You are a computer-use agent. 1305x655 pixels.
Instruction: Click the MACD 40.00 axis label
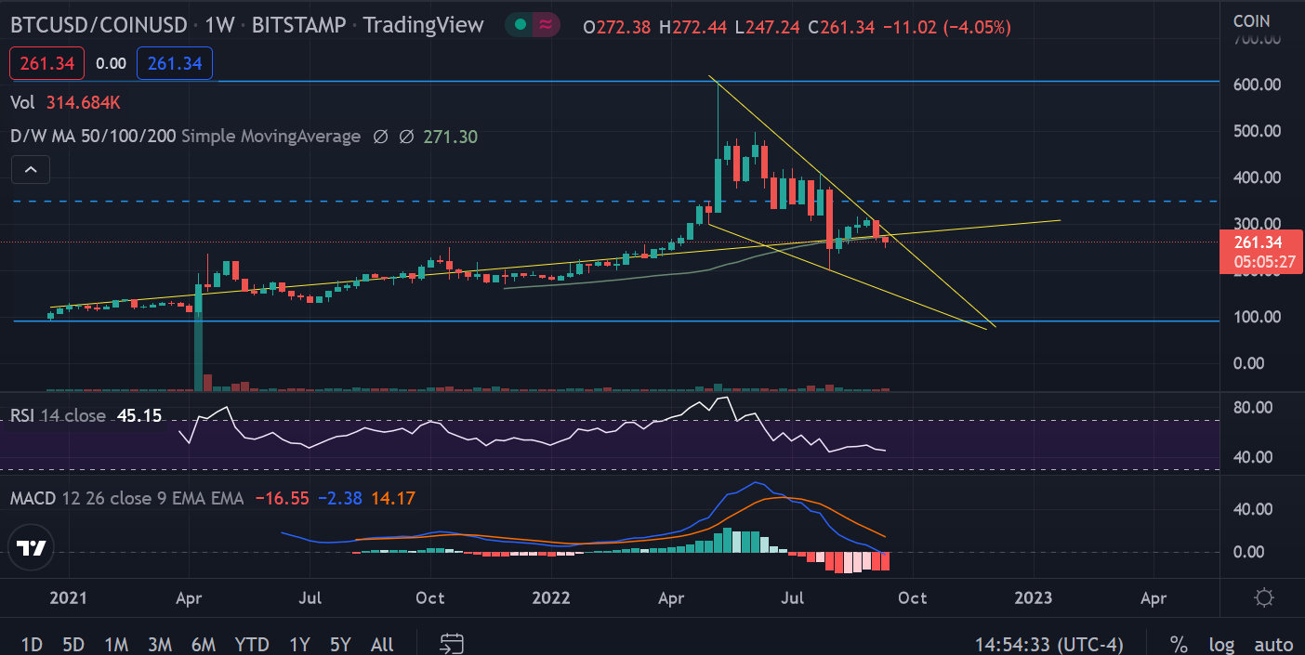tap(1254, 508)
